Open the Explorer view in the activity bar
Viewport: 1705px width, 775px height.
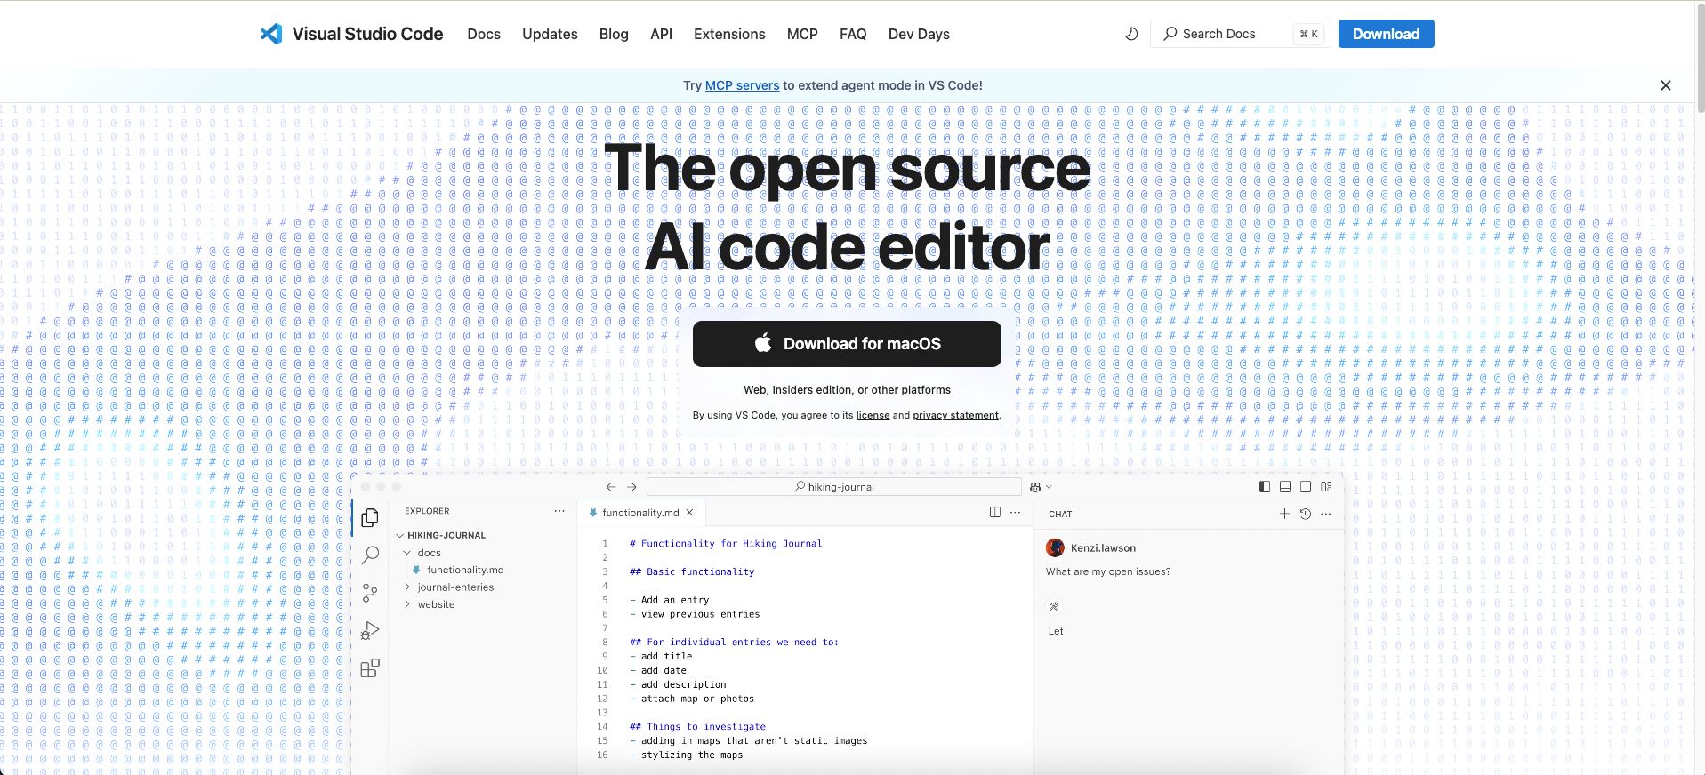(x=370, y=518)
